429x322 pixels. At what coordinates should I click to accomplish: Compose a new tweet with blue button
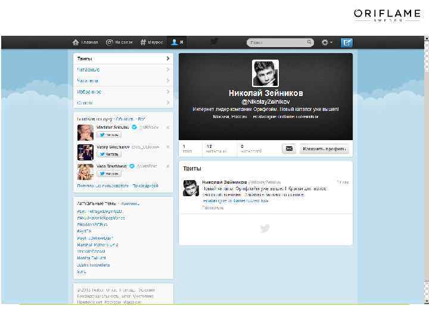(346, 42)
